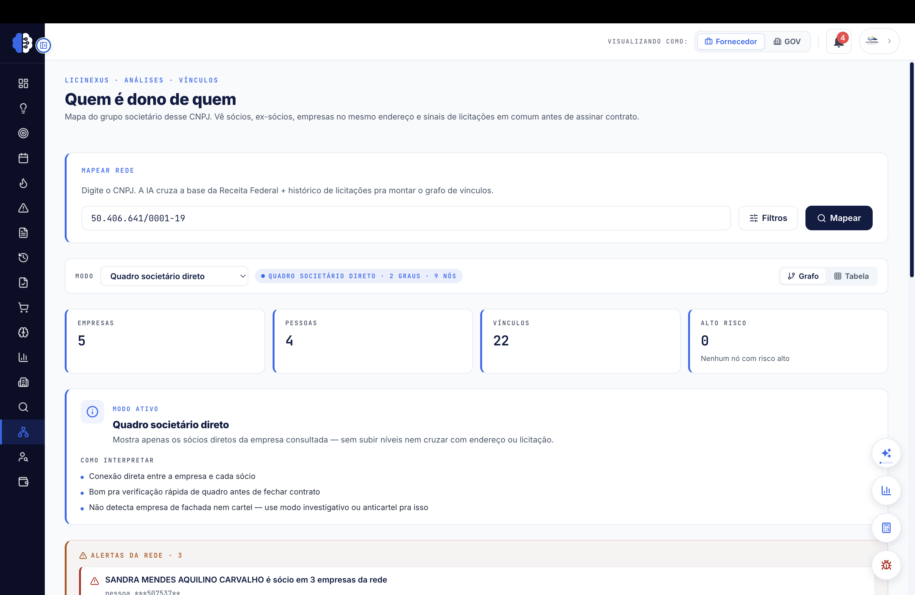Switch view to Fornecedor
This screenshot has width=915, height=595.
coord(730,41)
